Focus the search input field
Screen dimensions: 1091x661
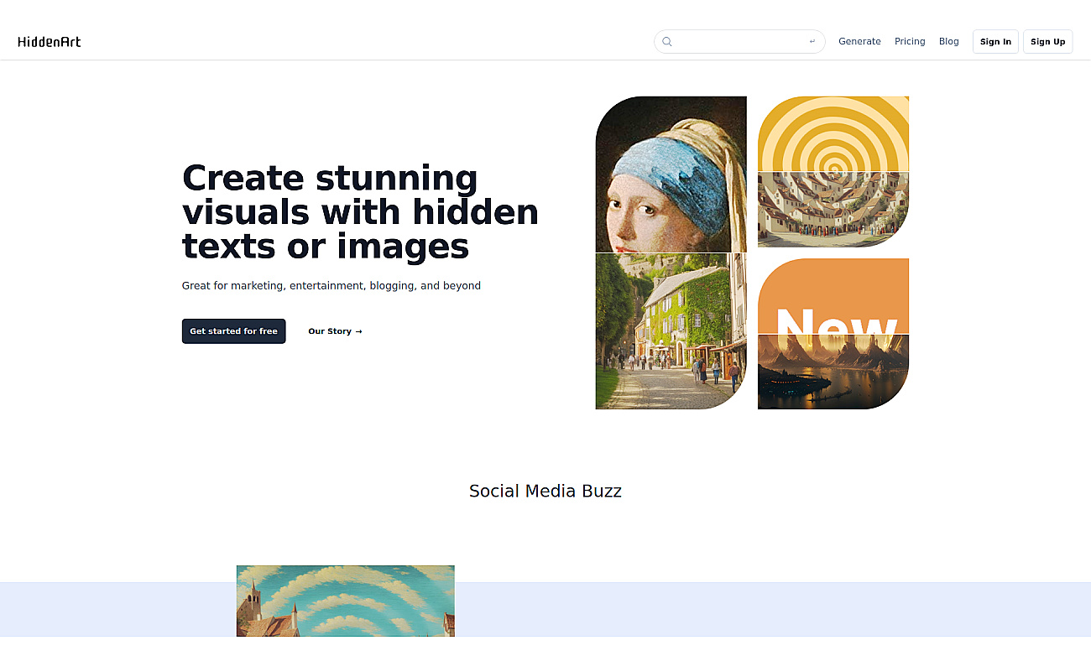click(x=739, y=41)
